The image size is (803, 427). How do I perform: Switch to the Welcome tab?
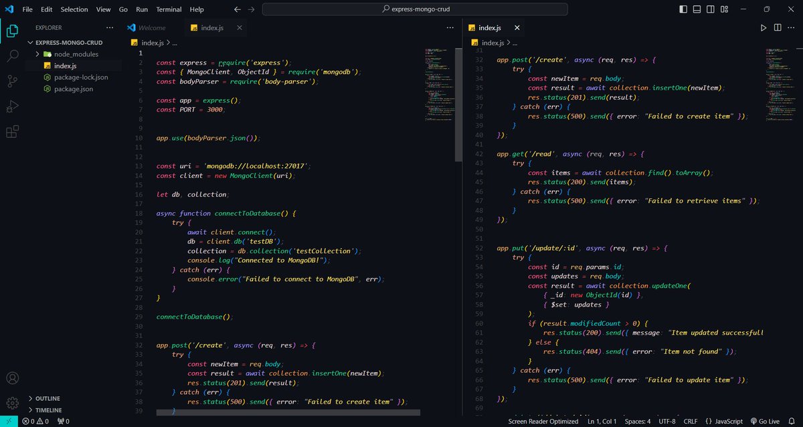[152, 28]
